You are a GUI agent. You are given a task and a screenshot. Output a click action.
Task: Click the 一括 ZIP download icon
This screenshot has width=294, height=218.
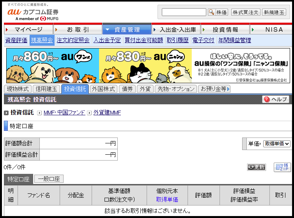pos(282,167)
